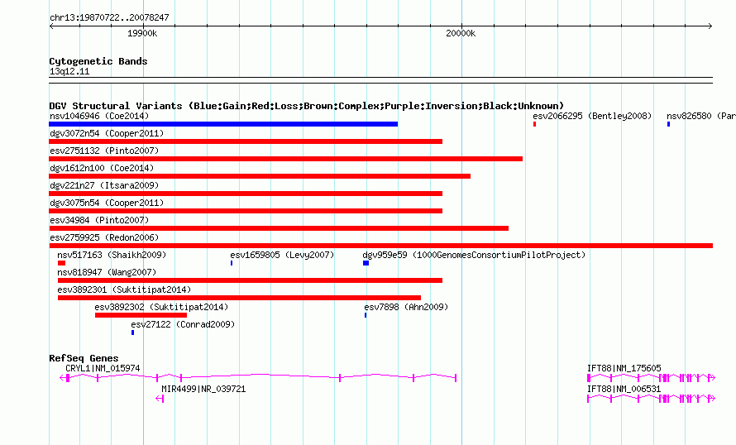Click the esv2751132 (Pinto2007) label
This screenshot has height=445, width=736.
click(x=104, y=151)
